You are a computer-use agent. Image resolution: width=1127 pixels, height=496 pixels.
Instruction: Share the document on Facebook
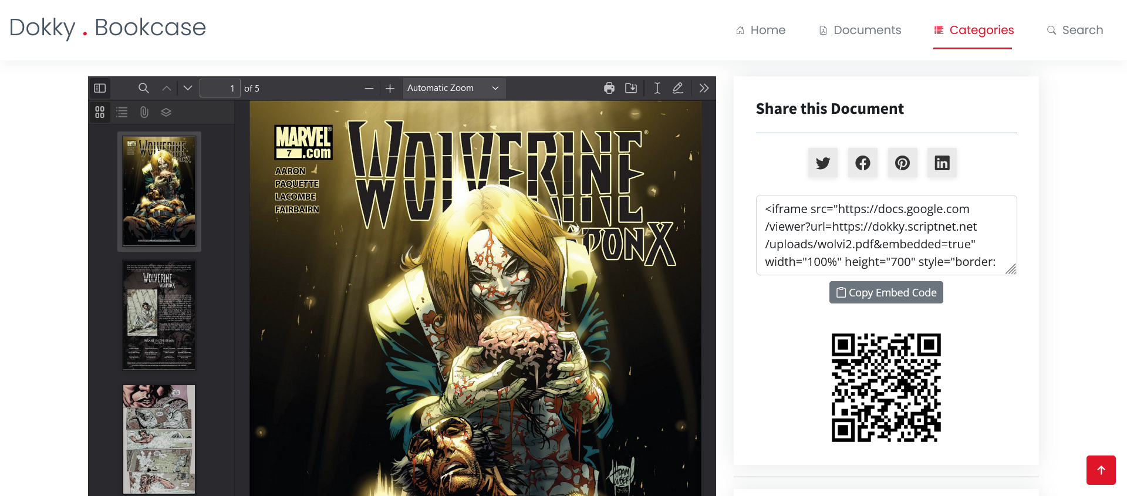863,163
